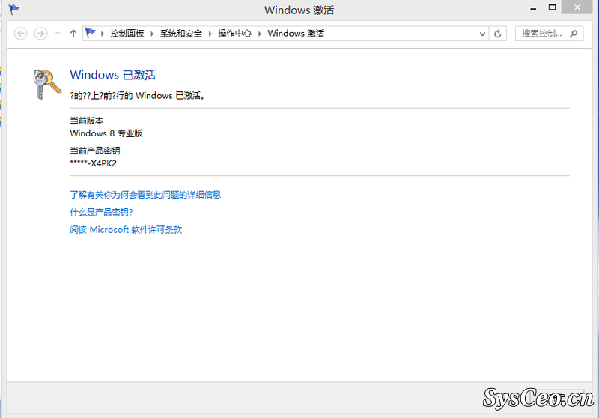Expand chevron before 控制面板 breadcrumb
Image resolution: width=599 pixels, height=418 pixels.
point(103,34)
